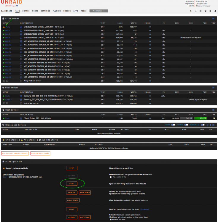Click the Flash free 63.4 GB green bar
The width and height of the screenshot is (218, 222).
point(201,118)
